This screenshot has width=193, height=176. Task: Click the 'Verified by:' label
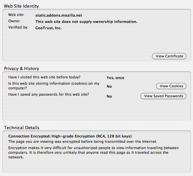[x=18, y=27]
